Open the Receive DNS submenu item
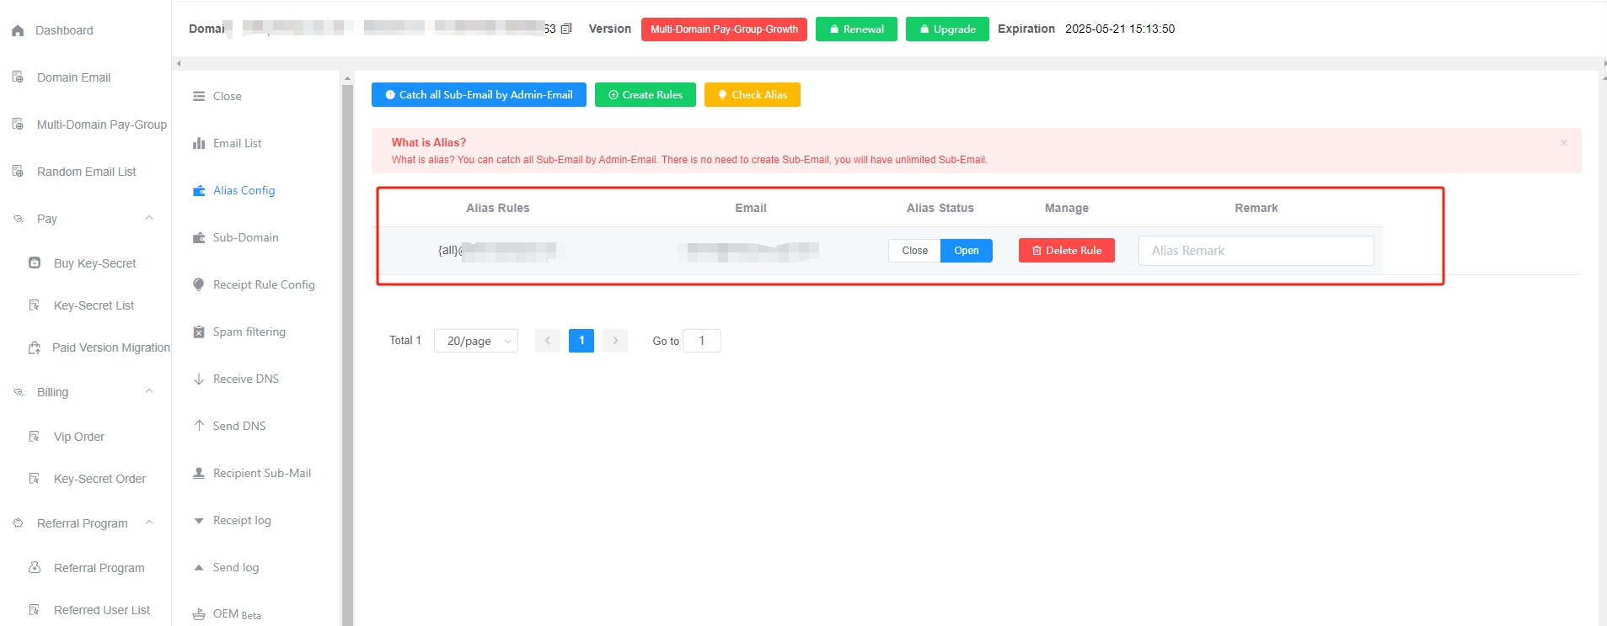This screenshot has height=626, width=1607. pyautogui.click(x=245, y=379)
